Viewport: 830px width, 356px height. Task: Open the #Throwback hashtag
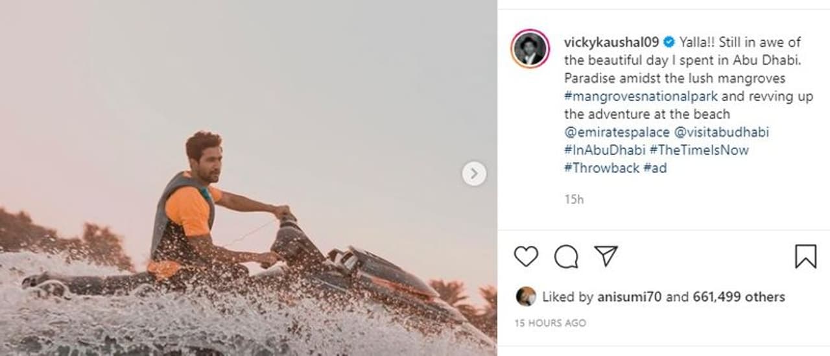[x=601, y=168]
